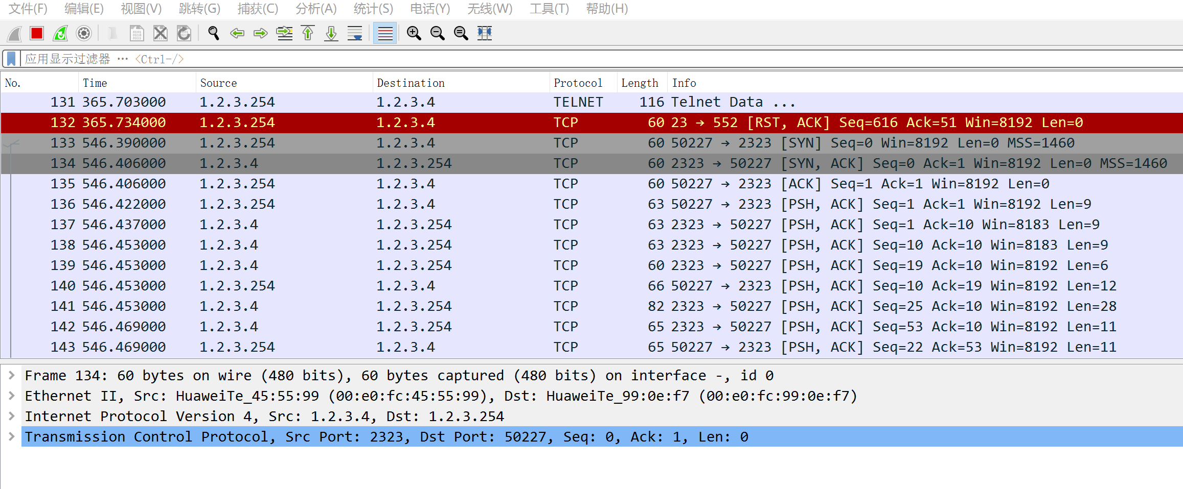Screen dimensions: 1183x489
Task: Jump to the last packet
Action: (x=331, y=34)
